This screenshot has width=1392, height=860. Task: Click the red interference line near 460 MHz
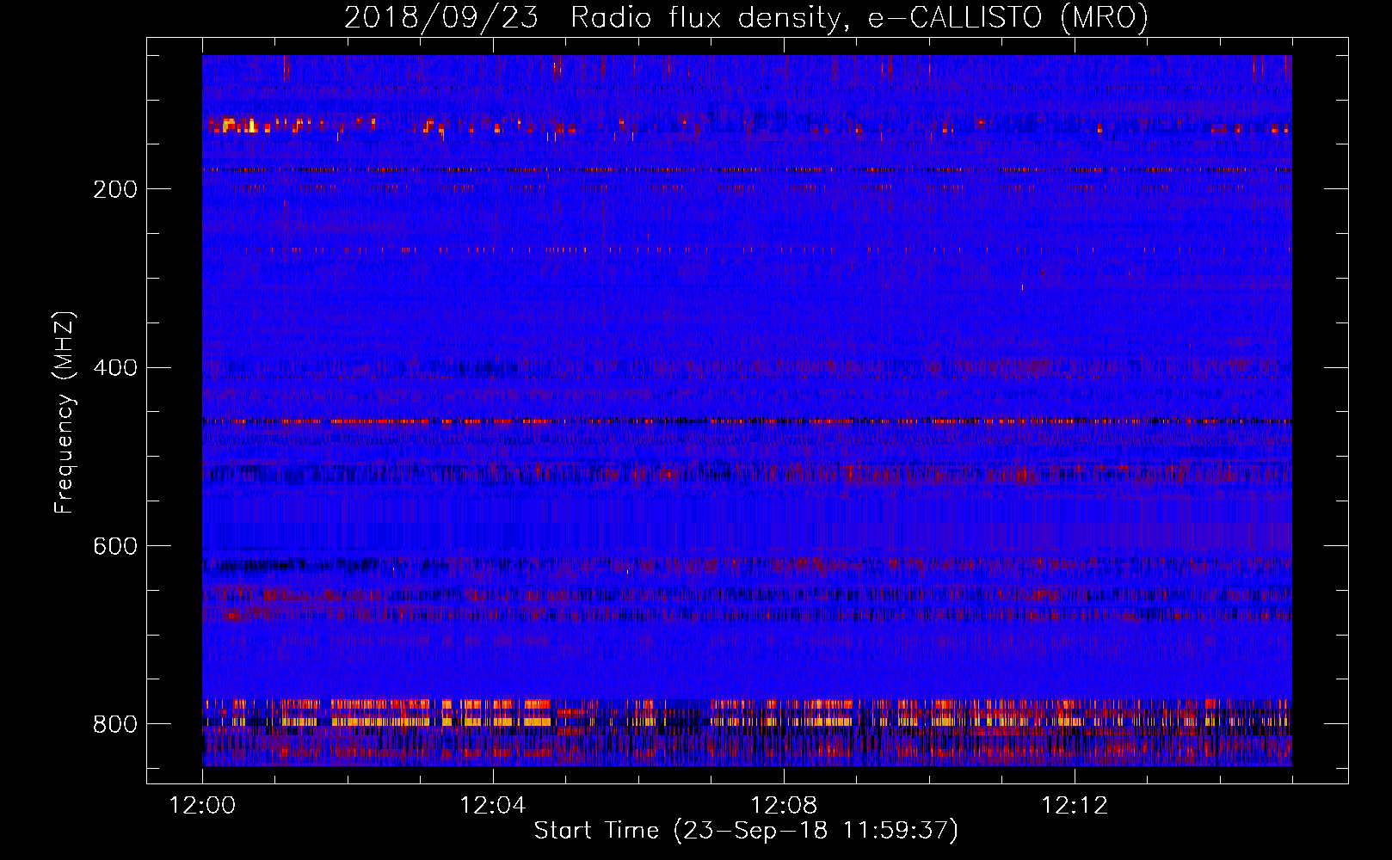click(x=747, y=421)
